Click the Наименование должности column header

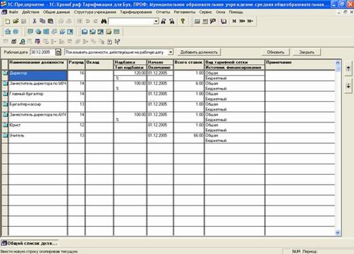pos(38,65)
